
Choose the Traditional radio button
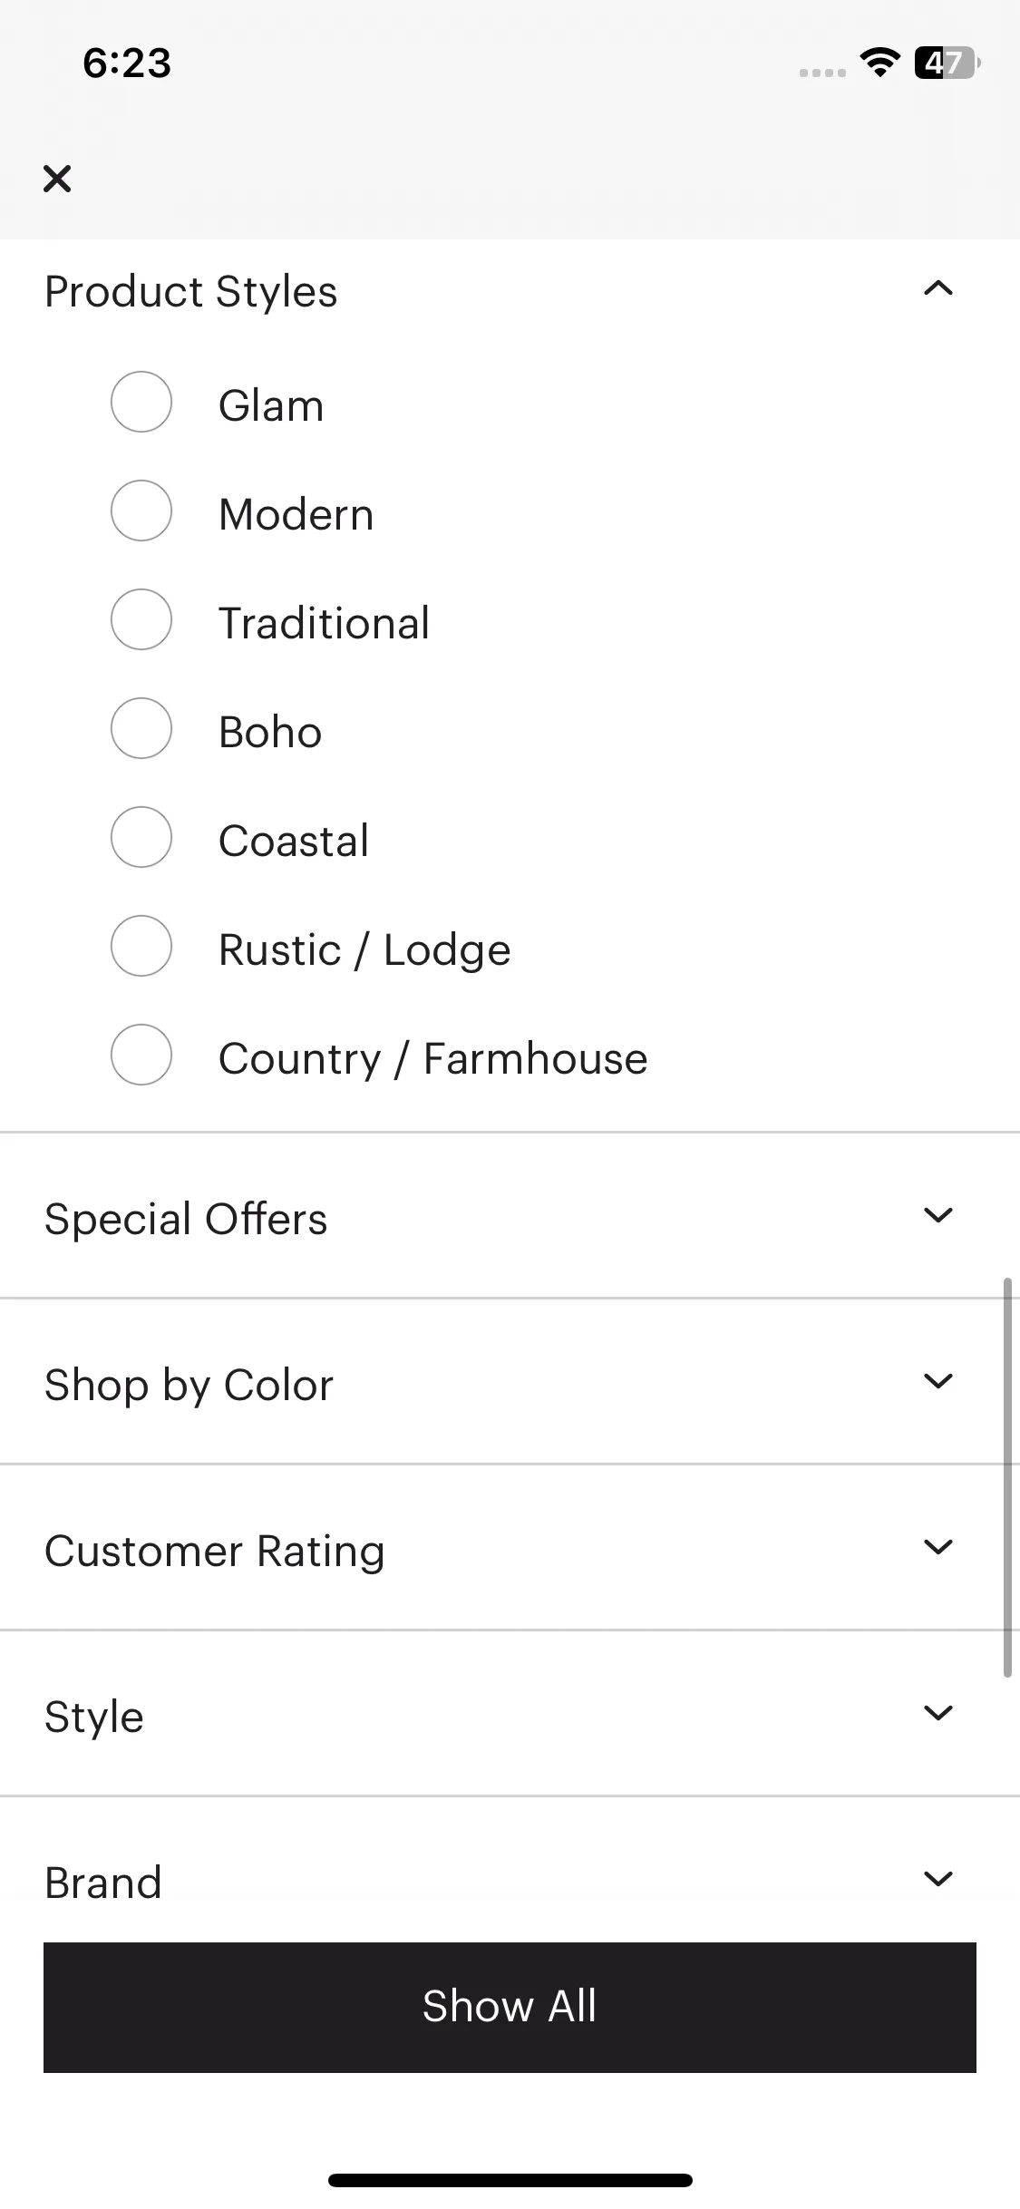pos(141,619)
